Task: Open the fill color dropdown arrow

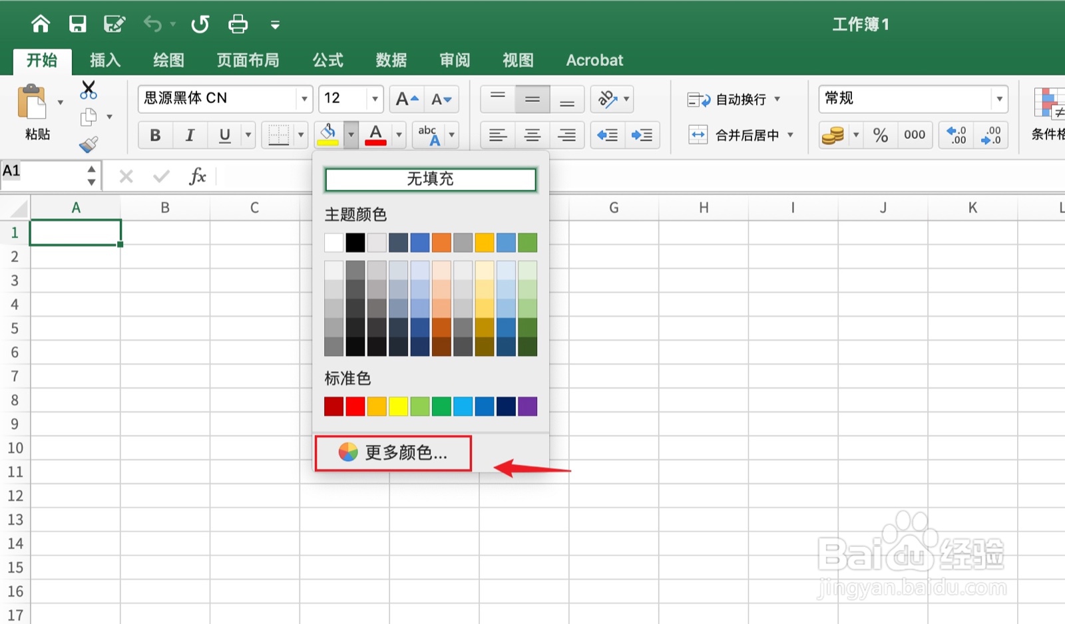Action: pyautogui.click(x=351, y=134)
